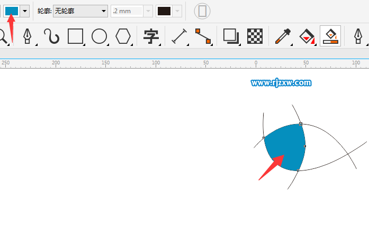Viewport: 369px width, 228px height.
Task: Click the rounded page outline icon
Action: (x=202, y=11)
